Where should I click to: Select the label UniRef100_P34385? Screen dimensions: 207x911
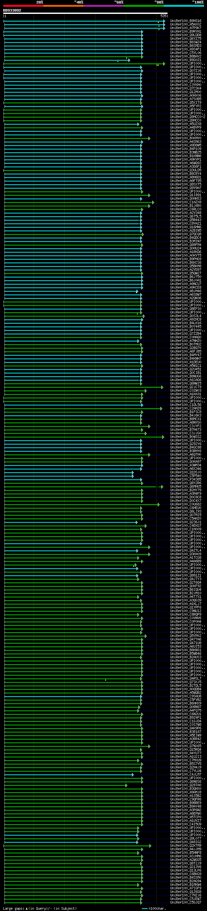pyautogui.click(x=186, y=480)
